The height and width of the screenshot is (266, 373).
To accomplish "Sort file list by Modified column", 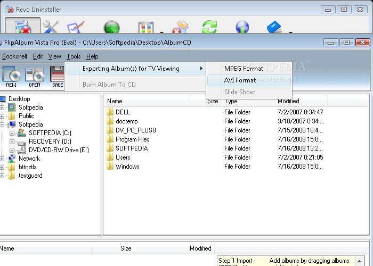I will pyautogui.click(x=301, y=101).
